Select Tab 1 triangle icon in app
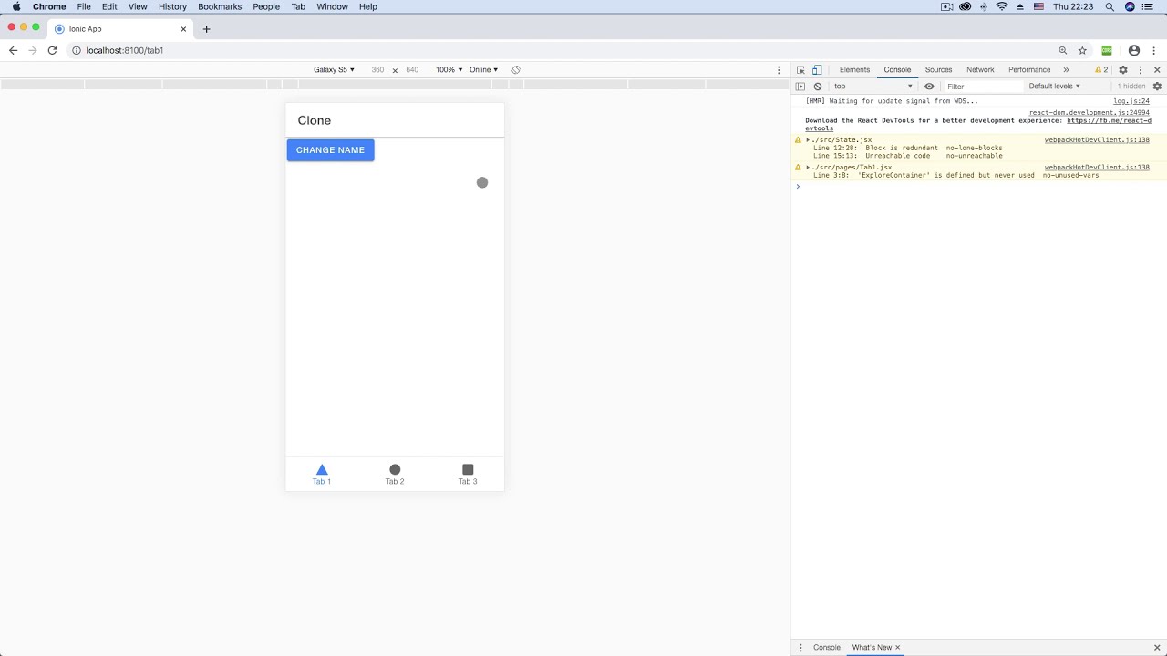1167x656 pixels. point(322,470)
